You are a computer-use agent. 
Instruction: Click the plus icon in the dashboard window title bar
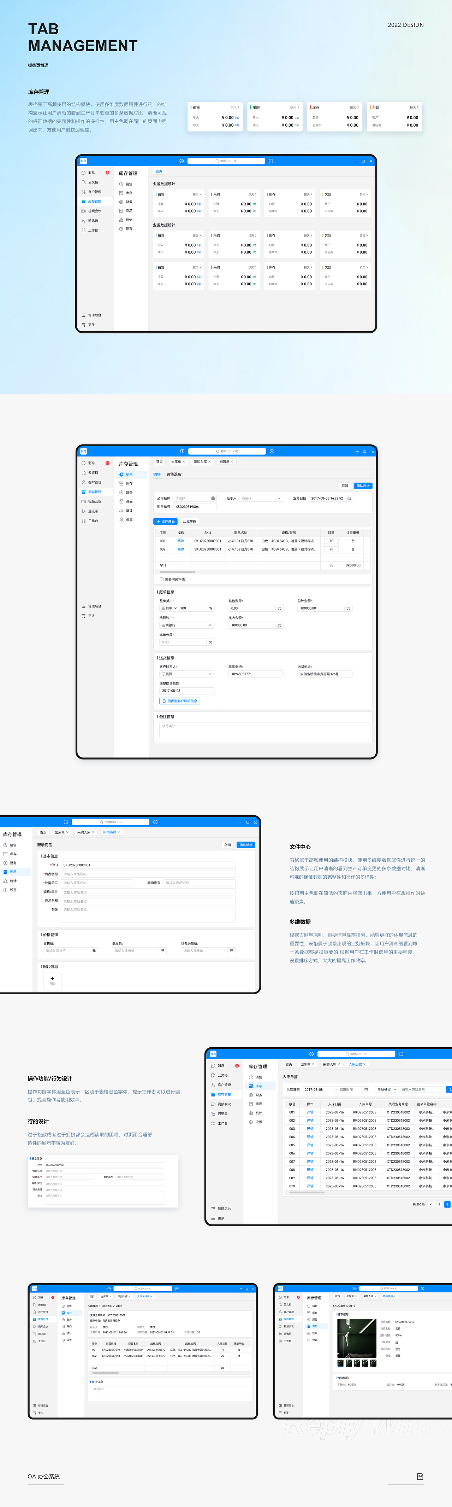(271, 161)
